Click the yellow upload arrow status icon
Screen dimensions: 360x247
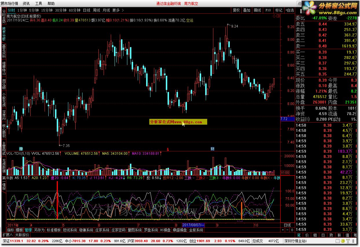[342, 241]
